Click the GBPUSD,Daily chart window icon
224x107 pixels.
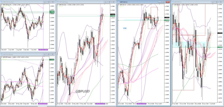click(58, 2)
